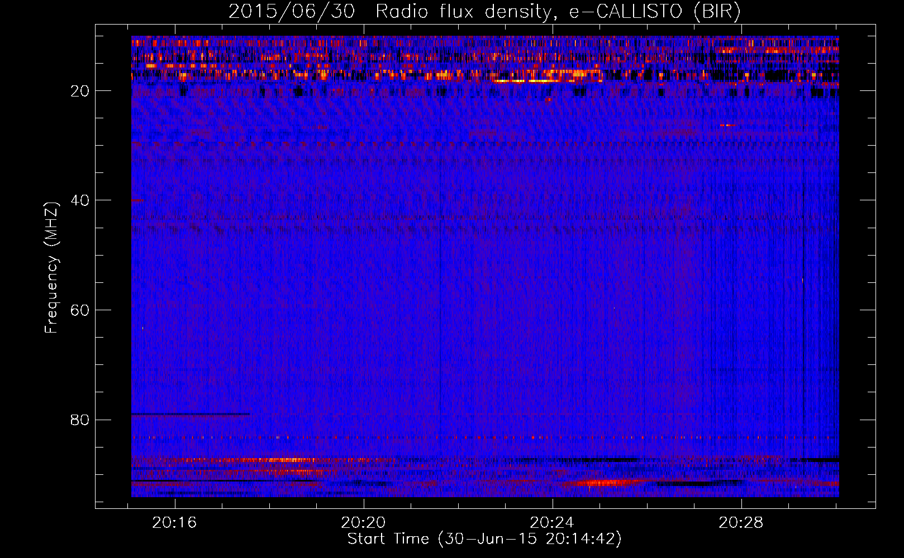Click the plot title "Radio flux density, e-CALLISTO (BIR)"
The image size is (904, 558).
[558, 12]
